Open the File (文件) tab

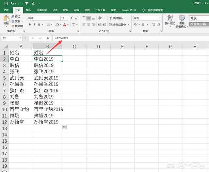pos(6,10)
